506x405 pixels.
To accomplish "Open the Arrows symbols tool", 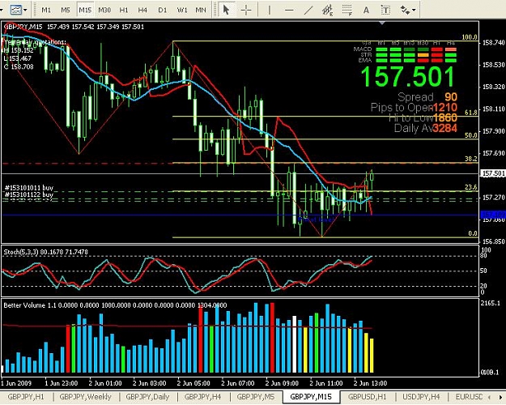I will coord(405,10).
